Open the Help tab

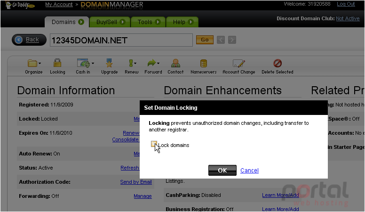click(x=182, y=22)
